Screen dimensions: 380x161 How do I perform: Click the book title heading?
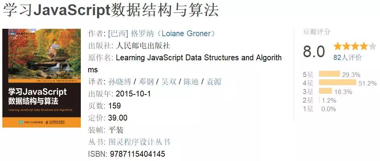pyautogui.click(x=110, y=11)
